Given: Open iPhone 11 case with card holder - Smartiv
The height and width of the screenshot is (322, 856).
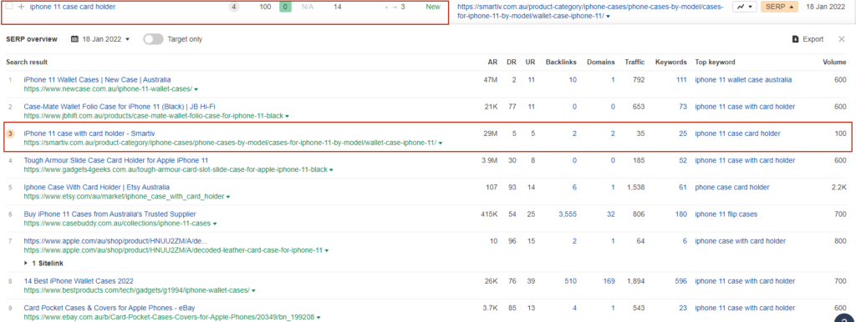Looking at the screenshot, I should (x=90, y=133).
